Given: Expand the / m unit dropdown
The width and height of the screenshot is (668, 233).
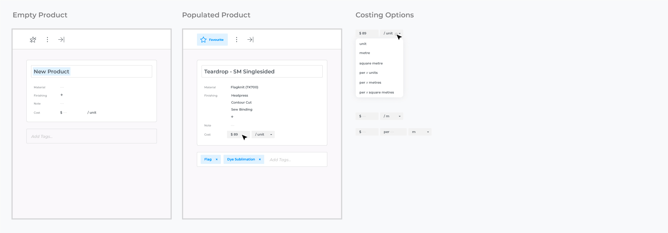Looking at the screenshot, I should [x=392, y=116].
